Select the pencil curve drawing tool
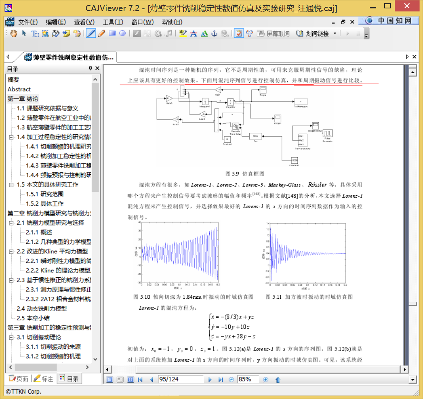 coord(102,34)
